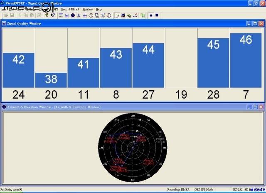Viewport: 266px width, 193px height.
Task: Click the computer network toolbar icon
Action: coord(123,15)
